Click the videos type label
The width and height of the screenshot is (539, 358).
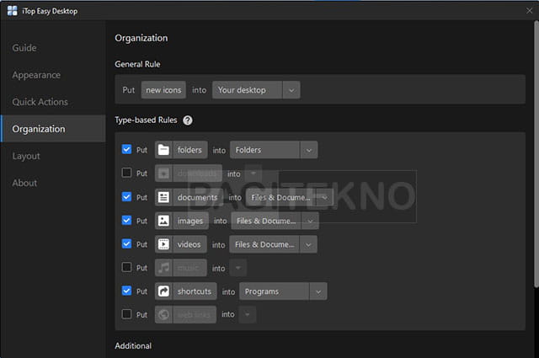189,244
